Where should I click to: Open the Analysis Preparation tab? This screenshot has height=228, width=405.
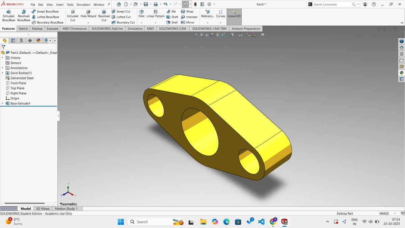click(246, 29)
